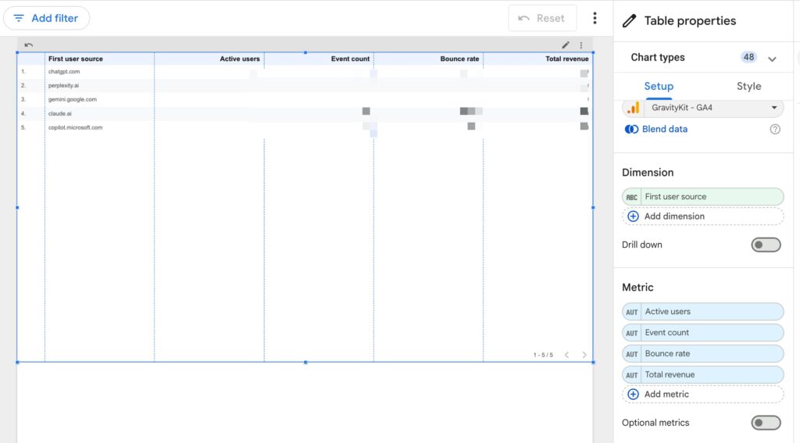Screen dimensions: 800x443
Task: Click the Add filter button
Action: coord(46,18)
